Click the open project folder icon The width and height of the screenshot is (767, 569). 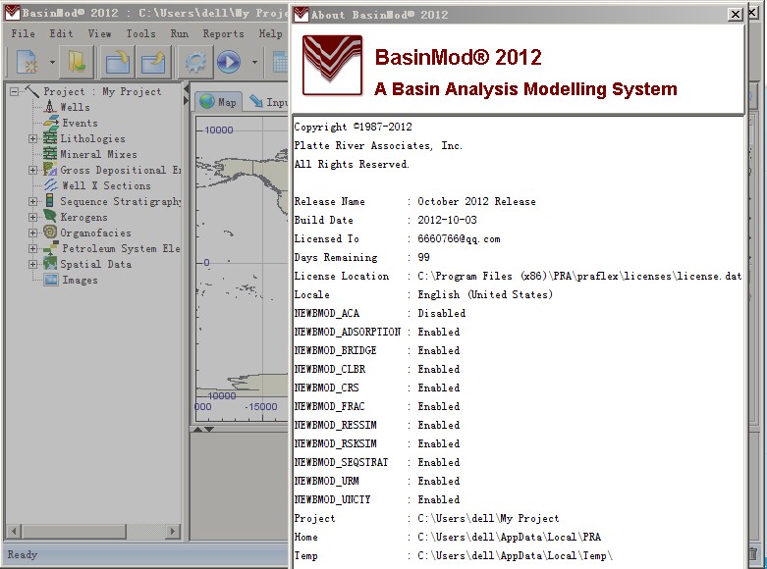click(77, 62)
